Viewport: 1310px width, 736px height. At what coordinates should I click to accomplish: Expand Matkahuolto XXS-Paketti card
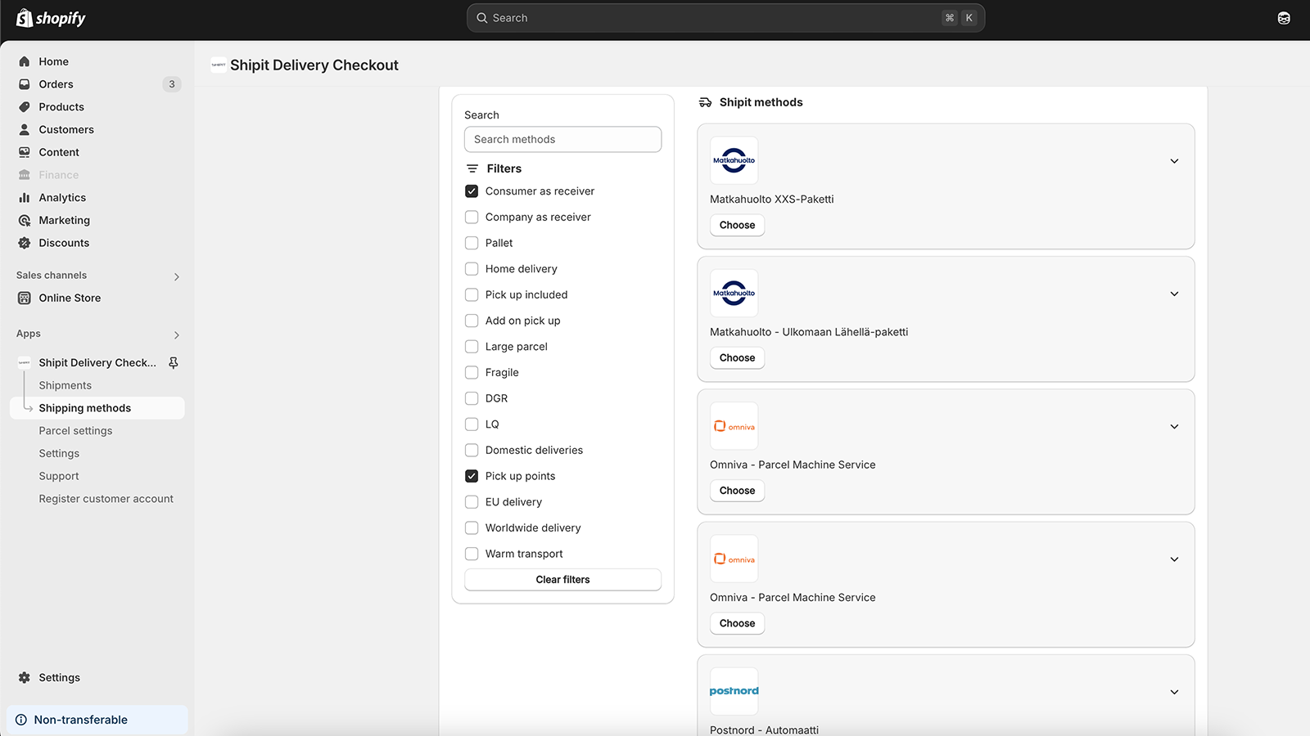pos(1174,161)
